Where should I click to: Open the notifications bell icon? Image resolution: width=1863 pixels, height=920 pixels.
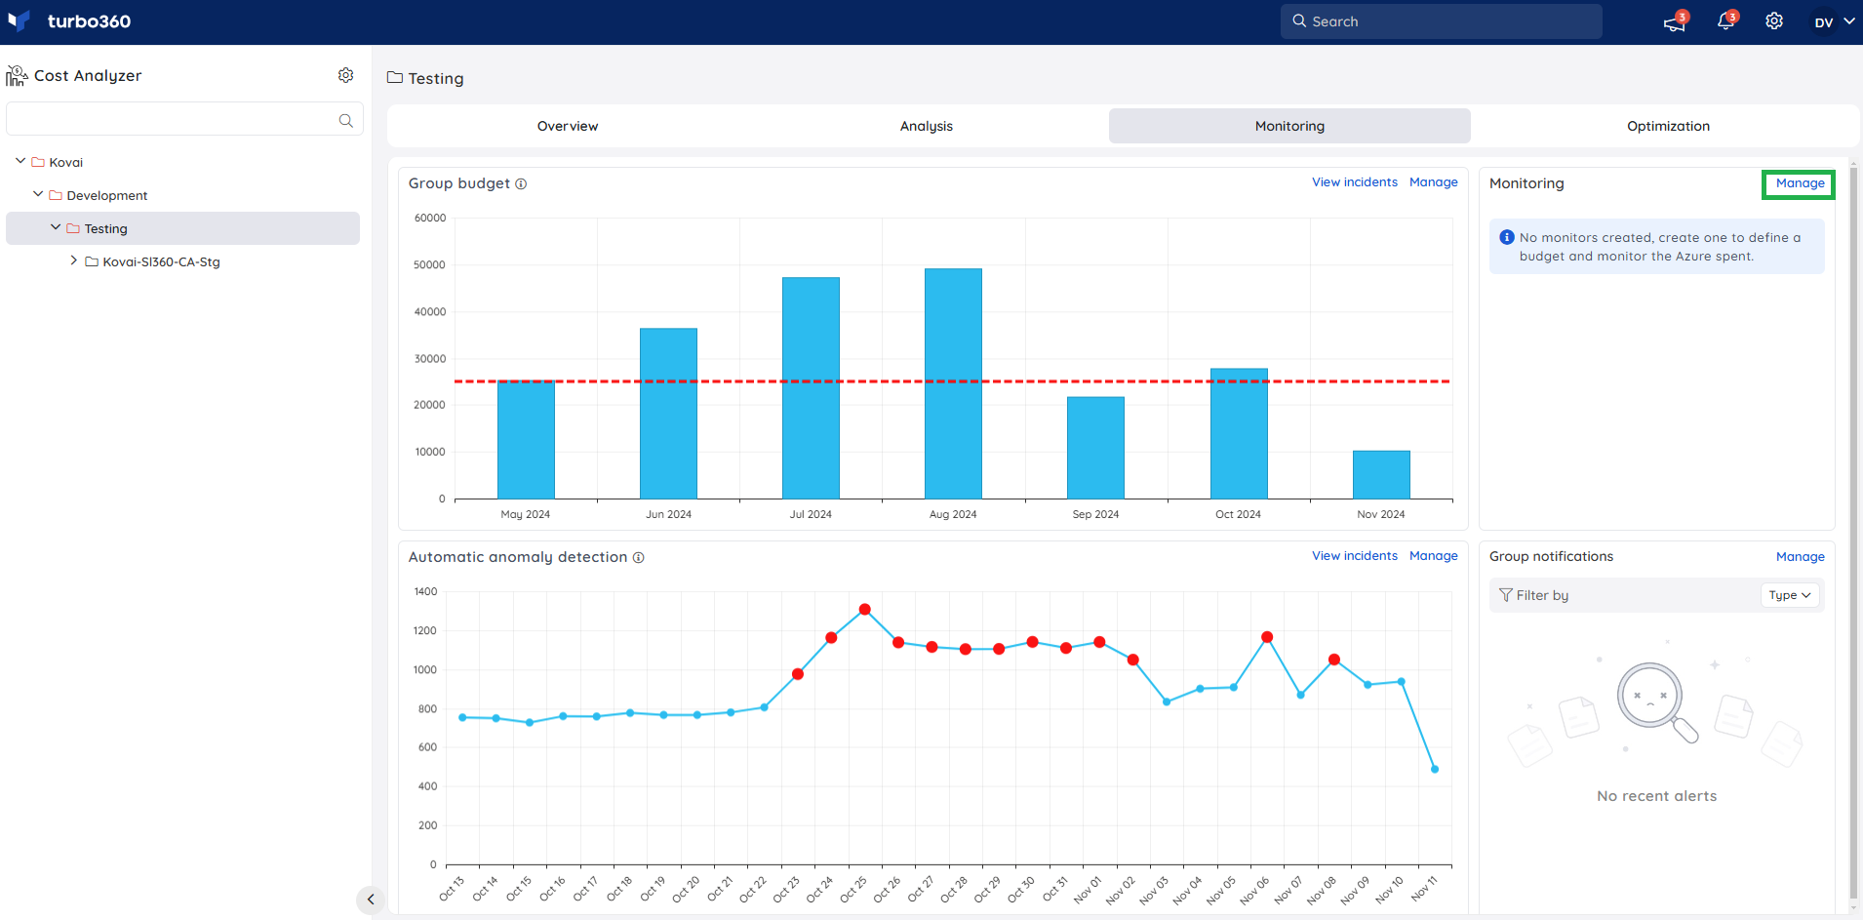tap(1725, 21)
